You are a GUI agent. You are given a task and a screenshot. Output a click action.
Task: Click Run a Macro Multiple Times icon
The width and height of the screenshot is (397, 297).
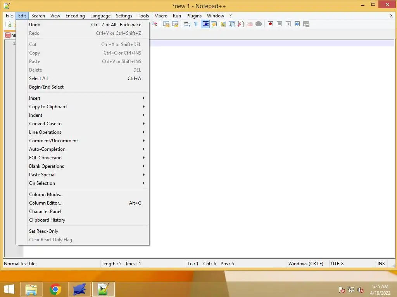297,24
